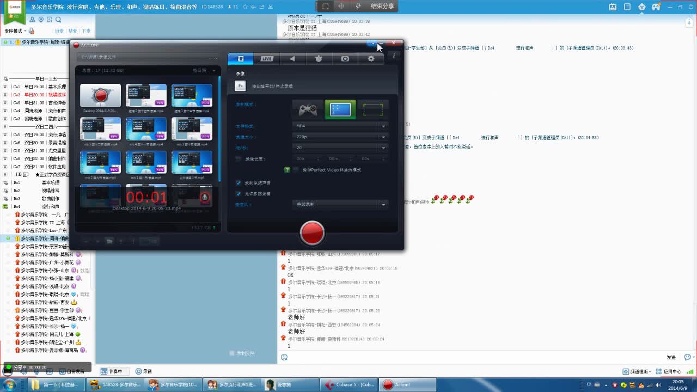The width and height of the screenshot is (697, 392).
Task: Open the 720p video size dropdown
Action: 340,137
